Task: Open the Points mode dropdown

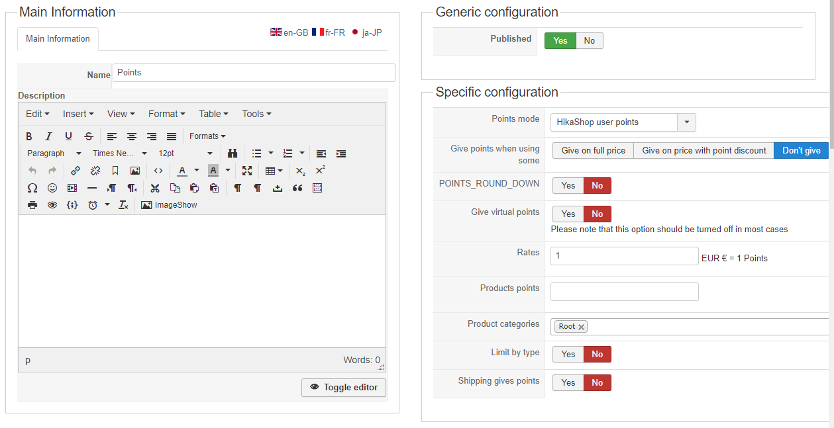Action: (x=686, y=122)
